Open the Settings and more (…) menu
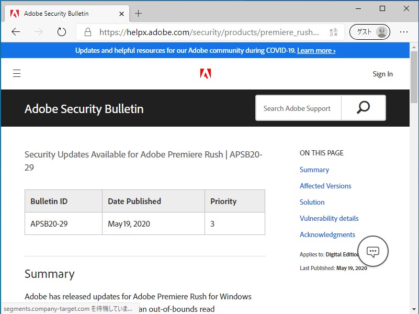The height and width of the screenshot is (314, 419). 404,32
